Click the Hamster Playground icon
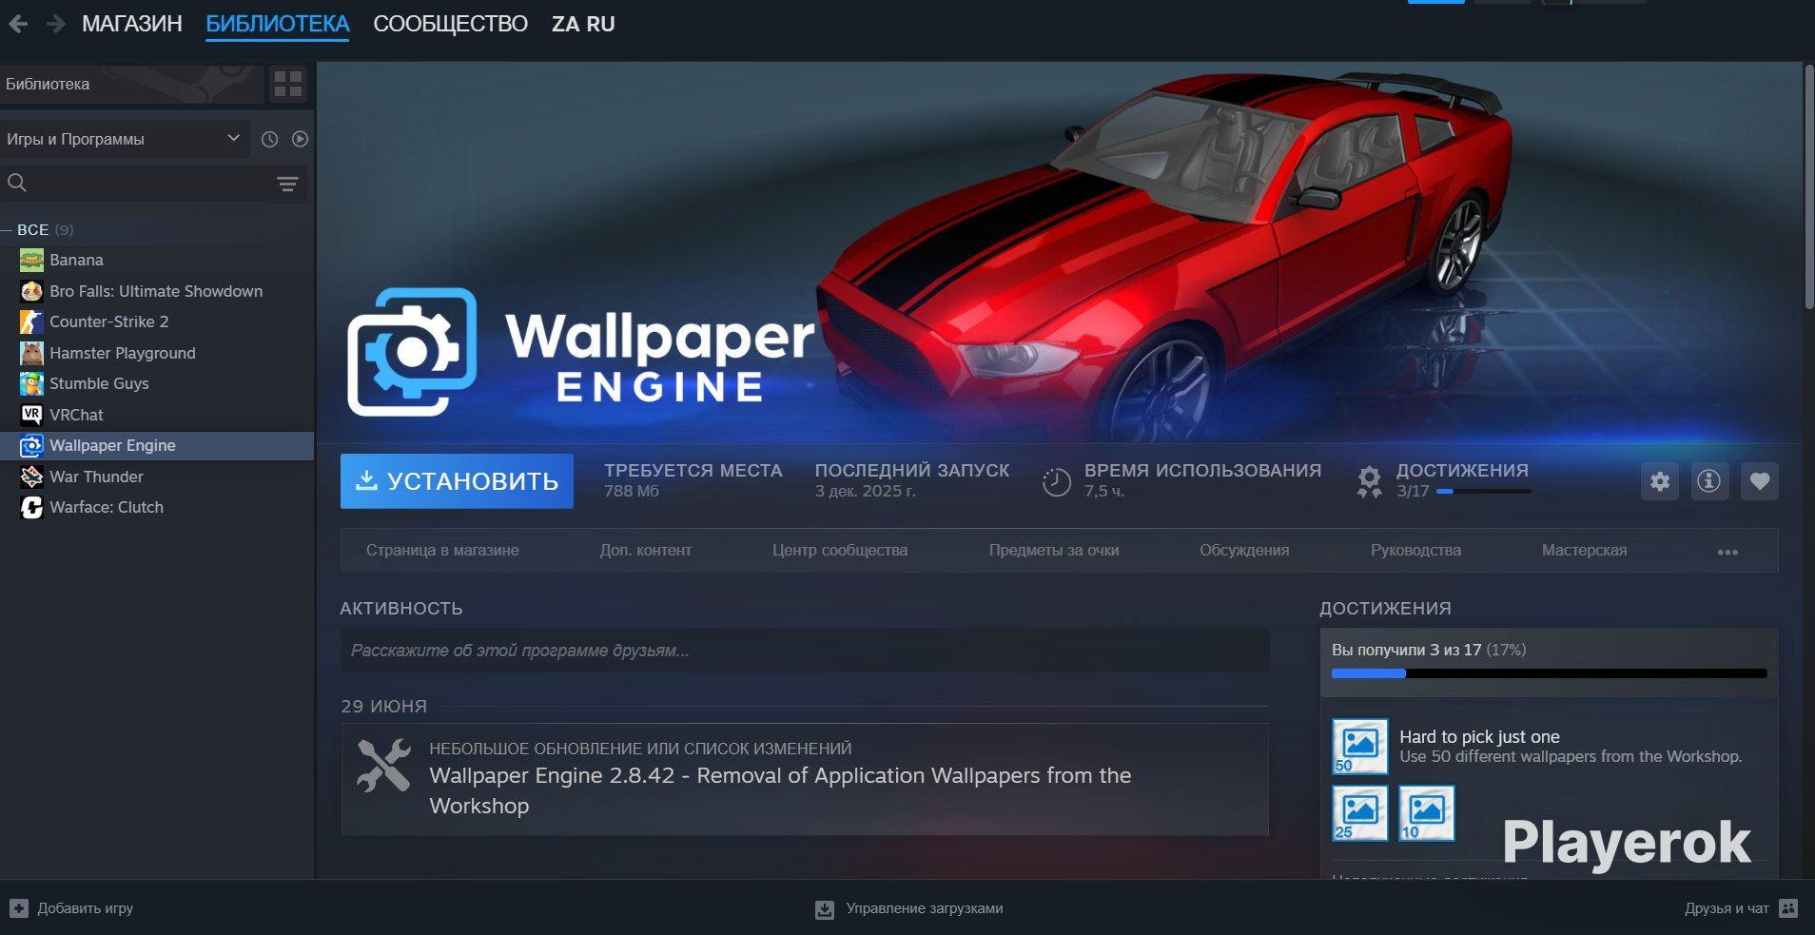This screenshot has height=935, width=1815. pos(31,353)
